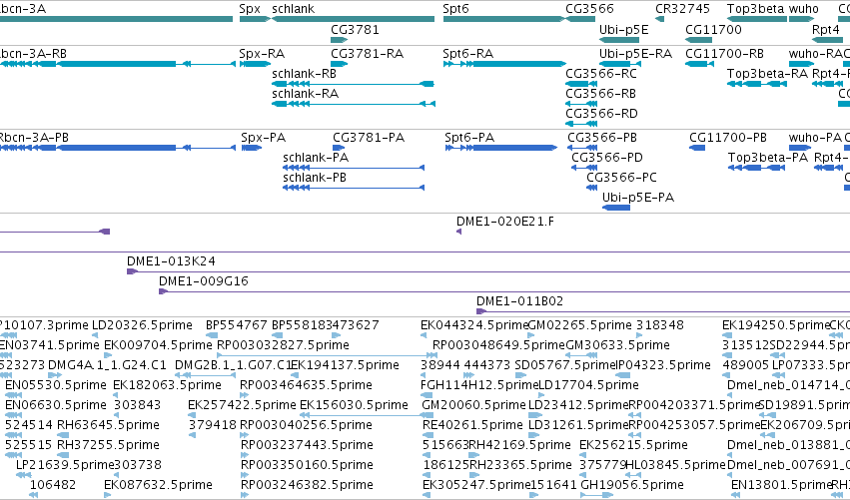
Task: Click clone DME1-011B02 label
Action: (519, 301)
